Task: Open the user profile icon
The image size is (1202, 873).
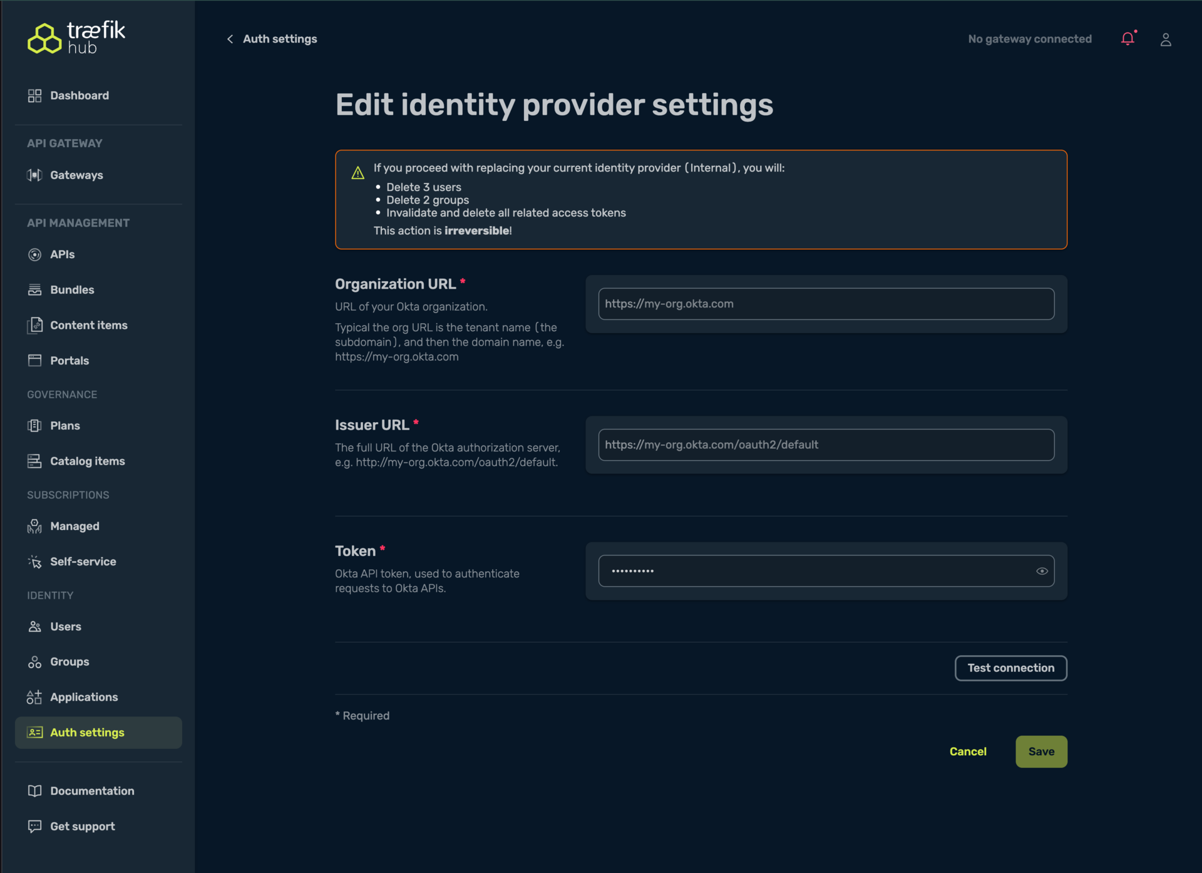Action: pyautogui.click(x=1166, y=39)
